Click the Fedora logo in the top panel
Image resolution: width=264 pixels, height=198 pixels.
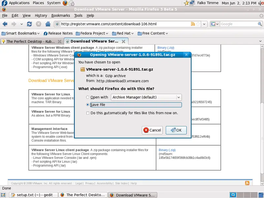click(4, 3)
